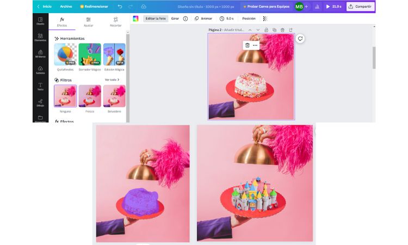Delete page 2 with the header trash icon
Image resolution: width=408 pixels, height=245 pixels.
pos(282,30)
